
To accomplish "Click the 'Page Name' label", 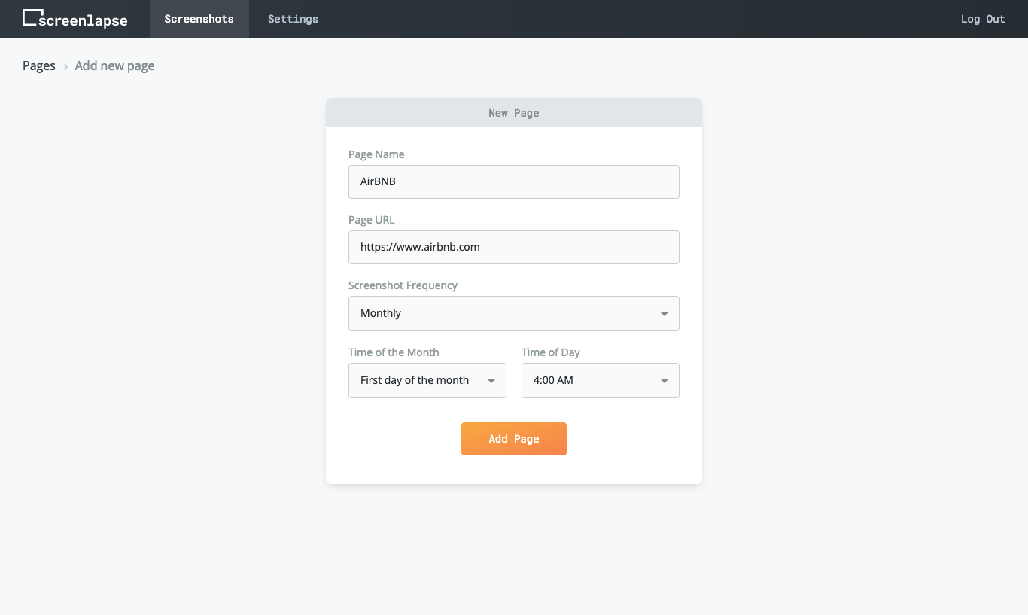I will pyautogui.click(x=376, y=154).
